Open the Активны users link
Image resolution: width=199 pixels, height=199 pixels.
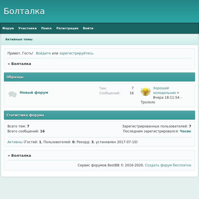point(15,142)
